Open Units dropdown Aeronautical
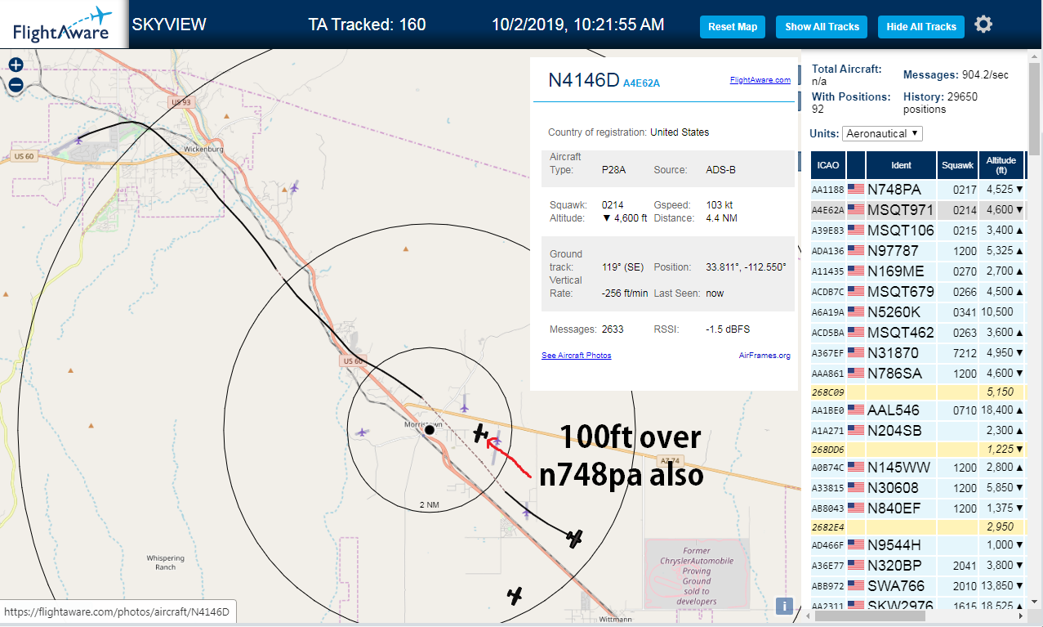This screenshot has height=627, width=1043. click(882, 133)
